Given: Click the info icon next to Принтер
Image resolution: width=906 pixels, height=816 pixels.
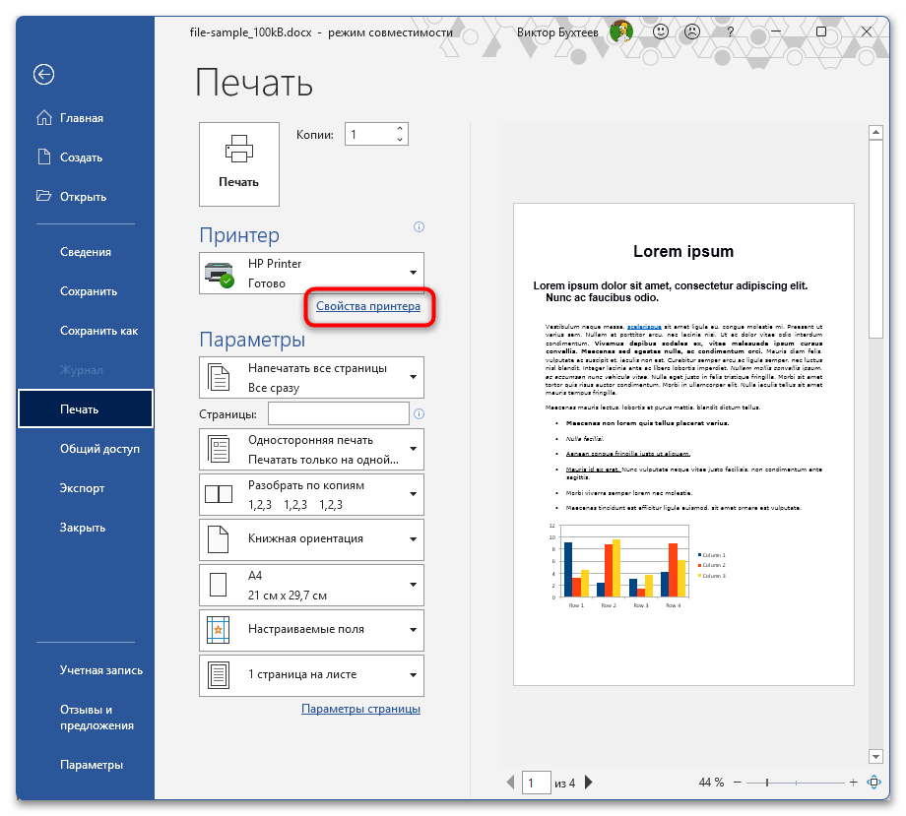Looking at the screenshot, I should [x=419, y=227].
